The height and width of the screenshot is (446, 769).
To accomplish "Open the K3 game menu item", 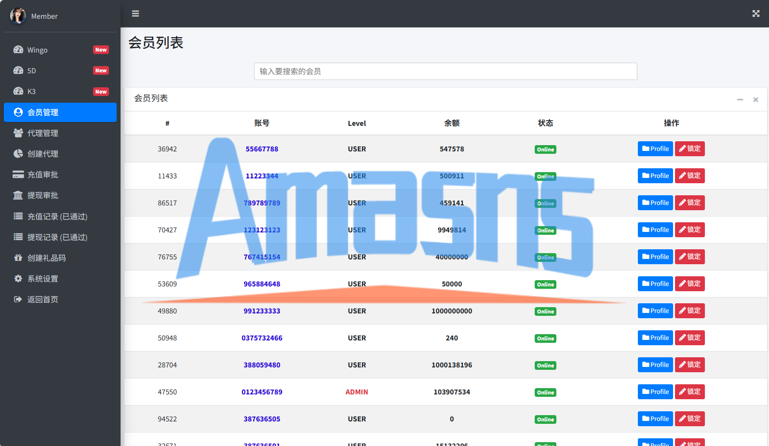I will (60, 91).
